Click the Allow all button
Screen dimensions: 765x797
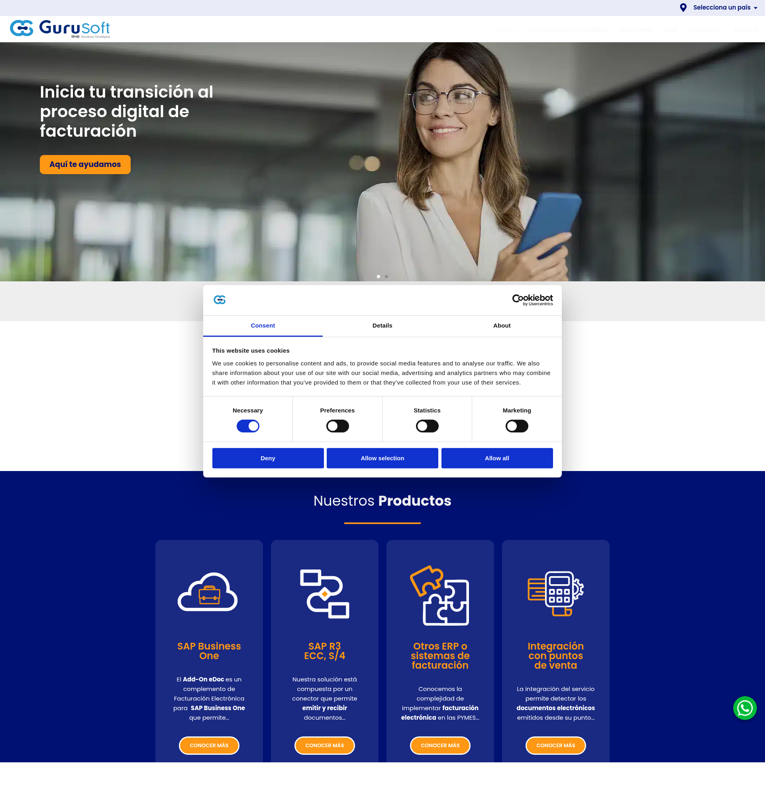coord(497,458)
